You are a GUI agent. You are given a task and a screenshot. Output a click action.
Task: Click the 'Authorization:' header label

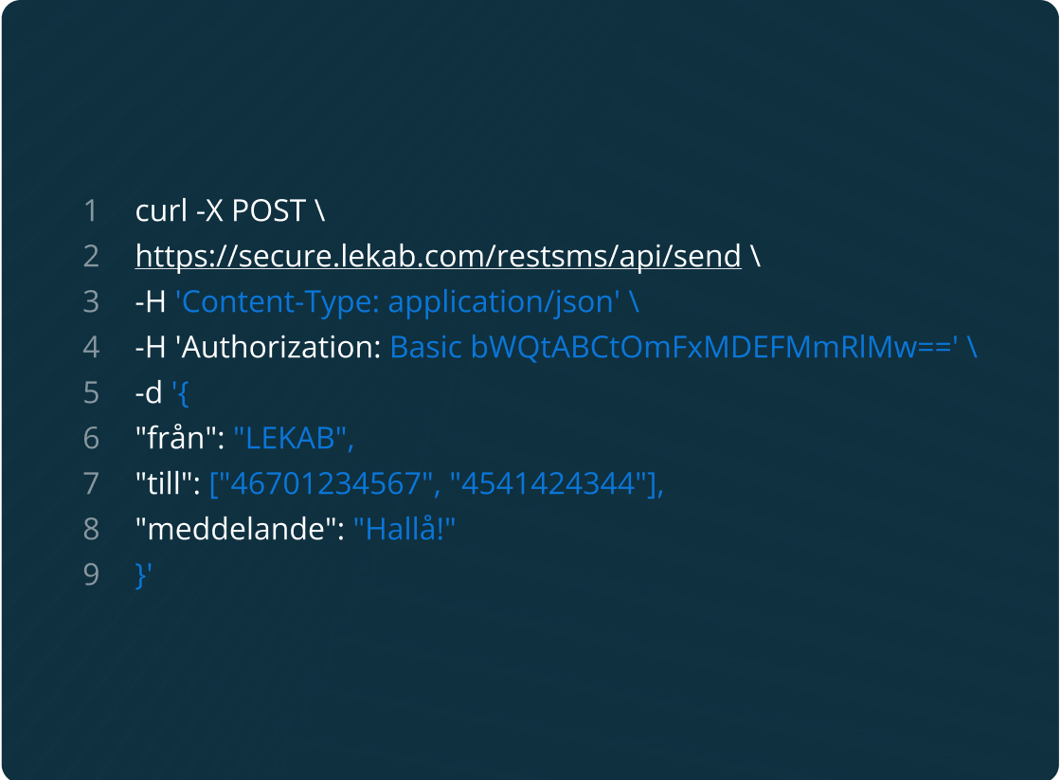point(279,347)
